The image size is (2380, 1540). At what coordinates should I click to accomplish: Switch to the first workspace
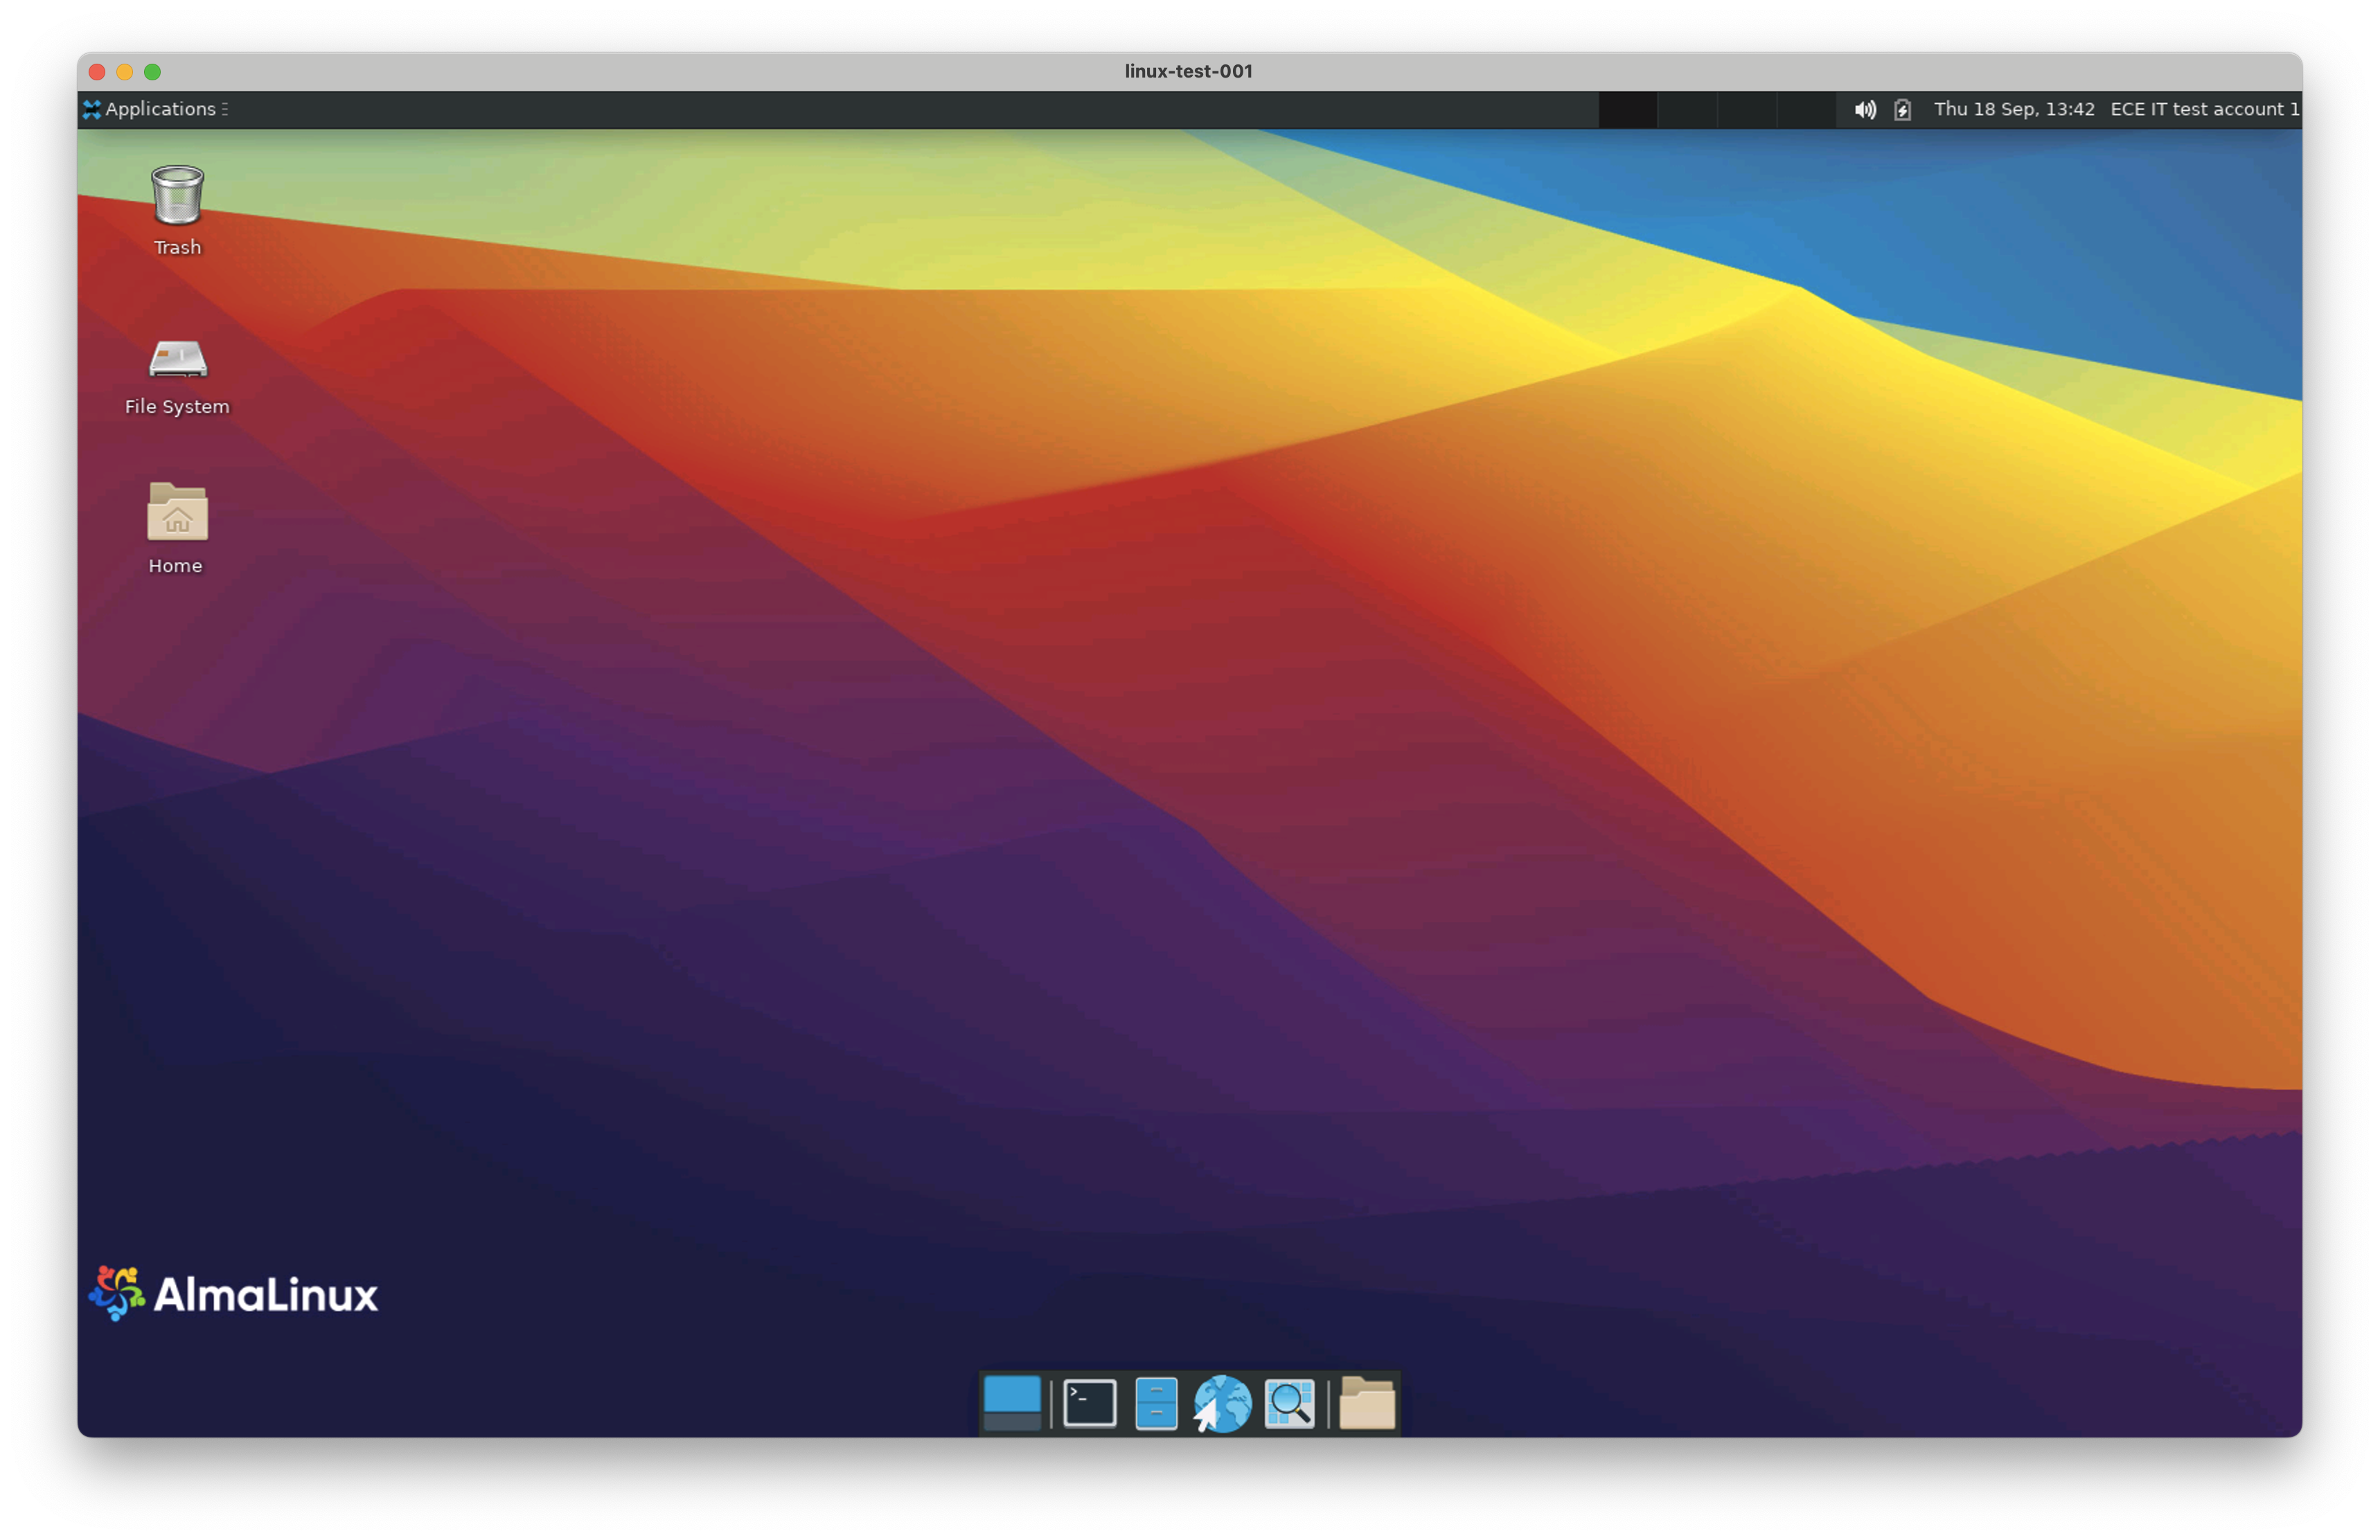tap(1627, 109)
